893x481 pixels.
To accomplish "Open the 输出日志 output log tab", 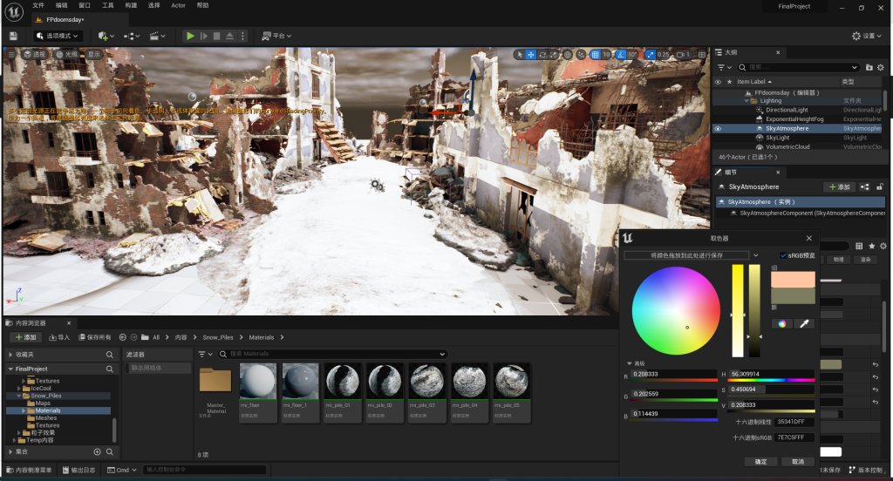I will point(79,471).
